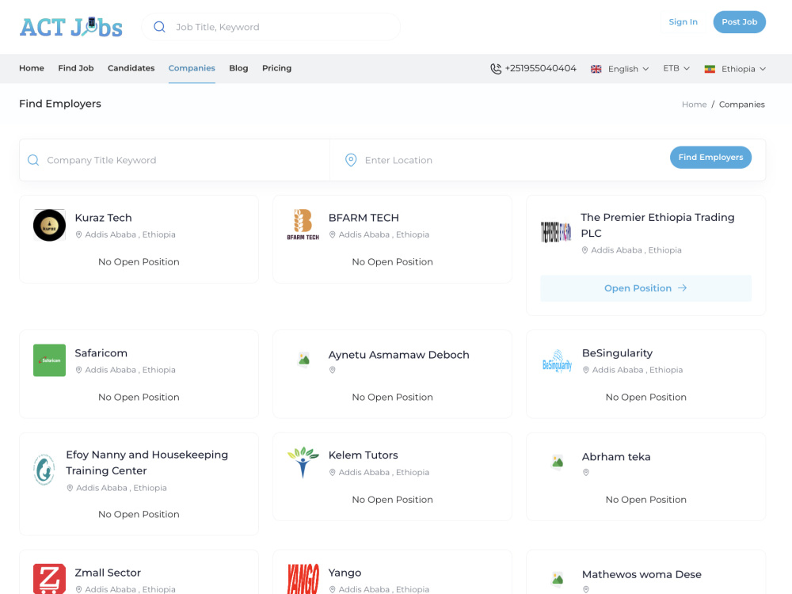Click The Premier Ethiopia Trading PLC logo
Screen dimensions: 792x594
click(556, 232)
